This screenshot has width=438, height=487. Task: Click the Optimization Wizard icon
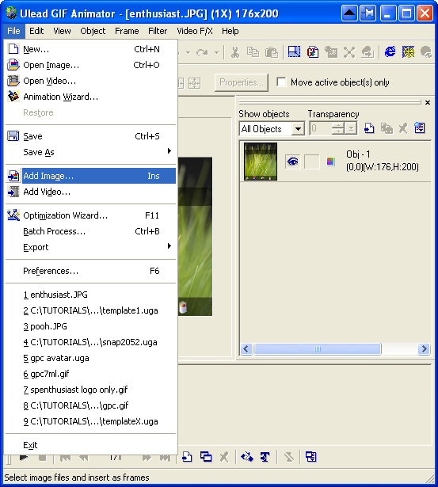(13, 215)
